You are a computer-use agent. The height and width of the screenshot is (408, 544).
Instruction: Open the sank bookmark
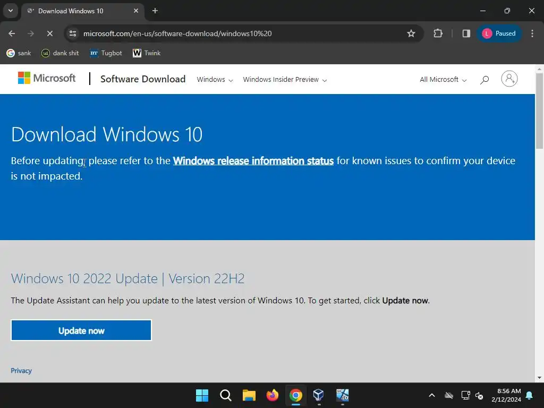(19, 53)
